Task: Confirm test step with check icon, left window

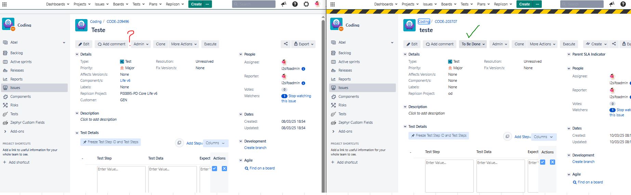Action: (x=214, y=168)
